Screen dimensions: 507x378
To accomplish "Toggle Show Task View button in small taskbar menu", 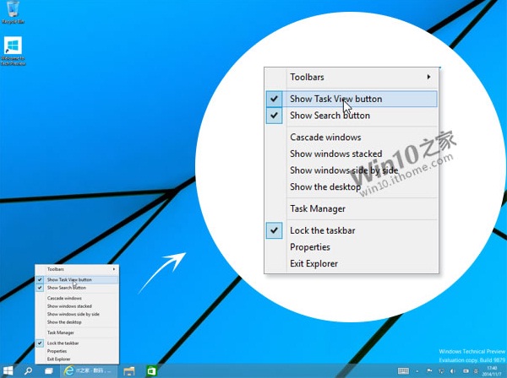I will [x=77, y=279].
